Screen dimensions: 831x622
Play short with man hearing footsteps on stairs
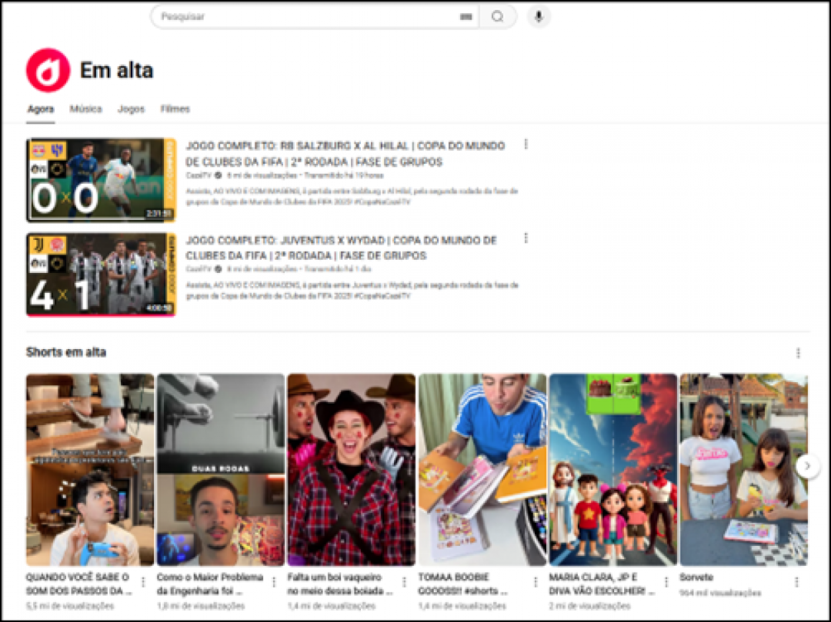[x=90, y=470]
